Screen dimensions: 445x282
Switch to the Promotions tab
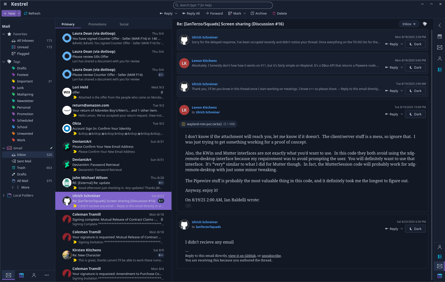97,24
